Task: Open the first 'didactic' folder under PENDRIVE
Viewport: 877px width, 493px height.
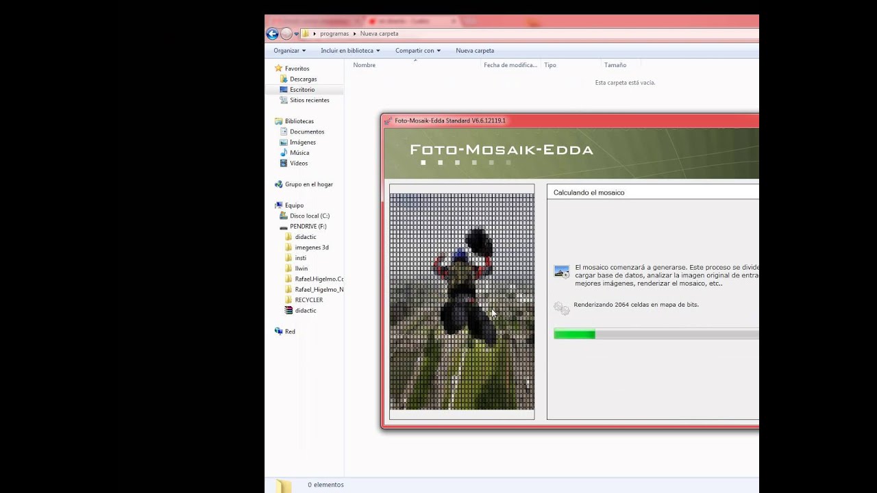Action: [306, 237]
